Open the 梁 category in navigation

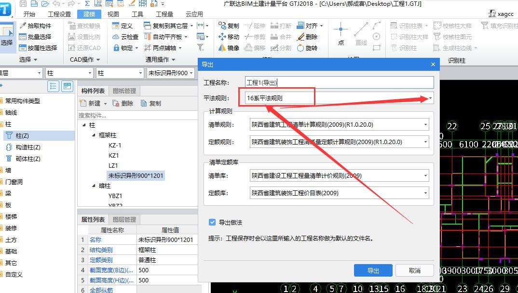click(8, 193)
